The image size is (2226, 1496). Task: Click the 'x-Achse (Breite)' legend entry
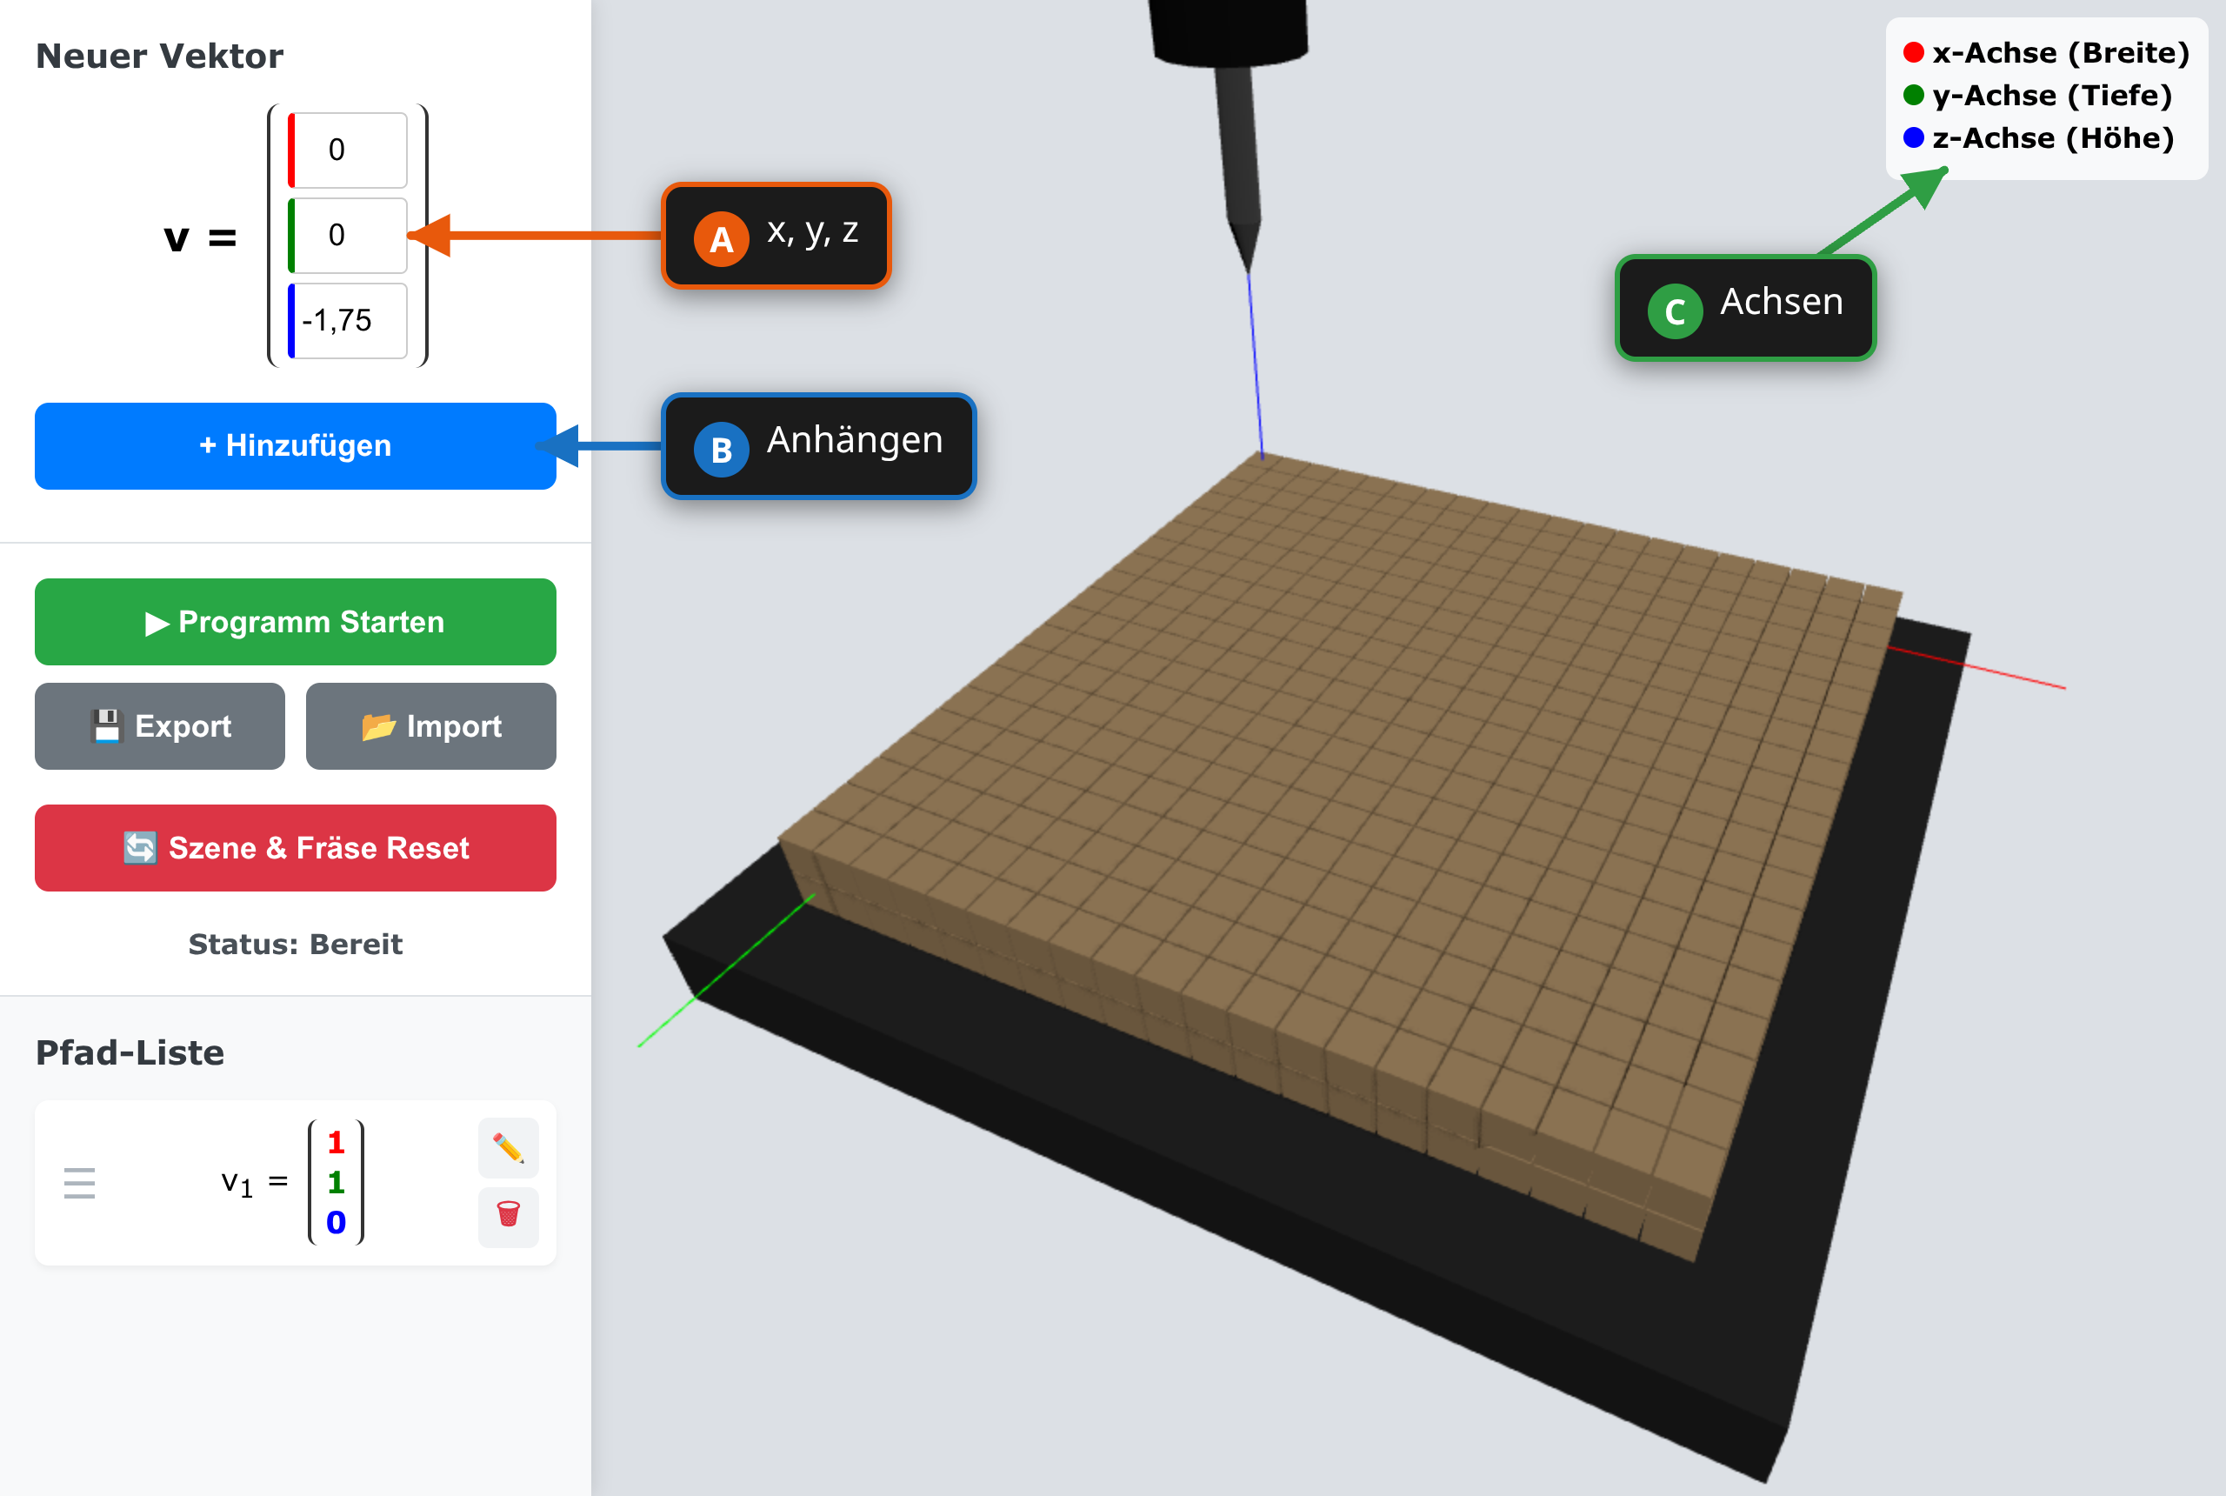pos(2047,52)
